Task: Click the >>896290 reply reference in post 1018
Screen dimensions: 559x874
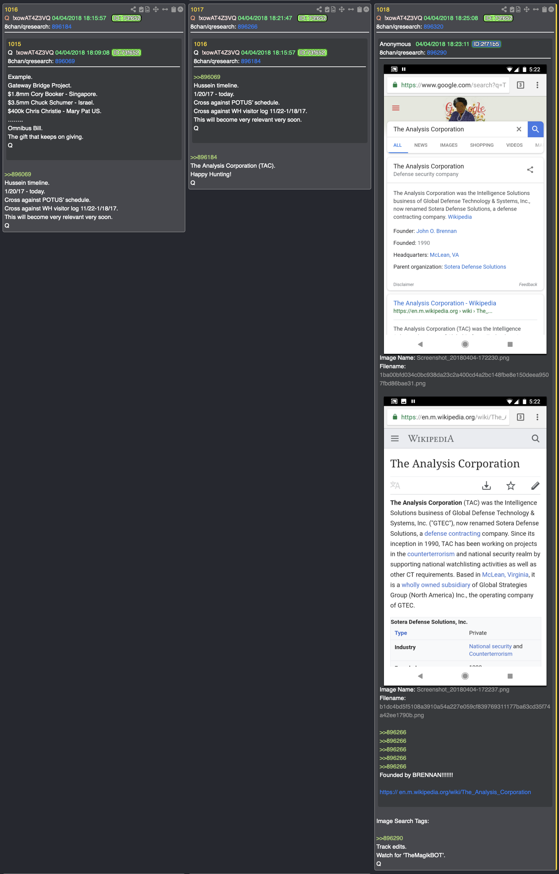Action: (x=390, y=838)
